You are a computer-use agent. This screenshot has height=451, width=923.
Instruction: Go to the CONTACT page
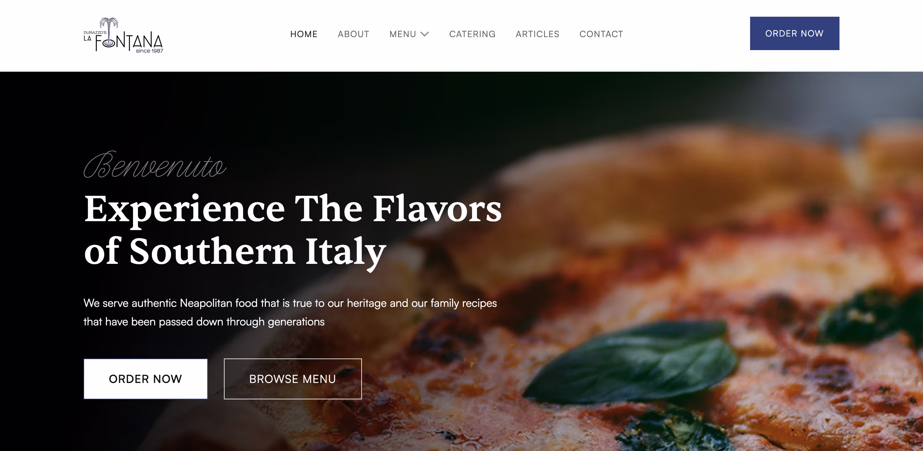[x=601, y=34]
